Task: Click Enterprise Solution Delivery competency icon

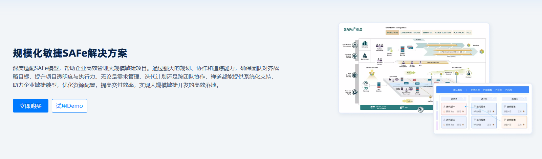Action: point(355,56)
